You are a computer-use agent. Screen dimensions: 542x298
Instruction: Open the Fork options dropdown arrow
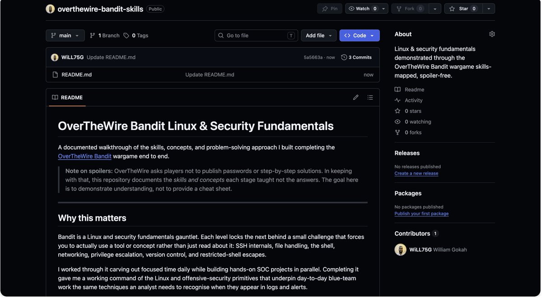click(435, 9)
